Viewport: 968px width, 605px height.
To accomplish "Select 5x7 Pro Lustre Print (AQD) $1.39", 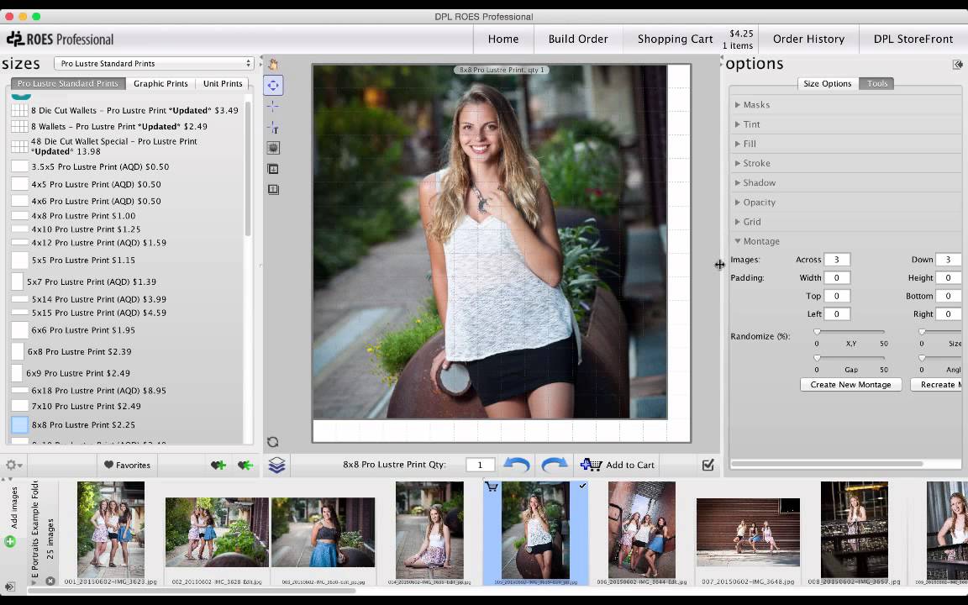I will pos(92,281).
